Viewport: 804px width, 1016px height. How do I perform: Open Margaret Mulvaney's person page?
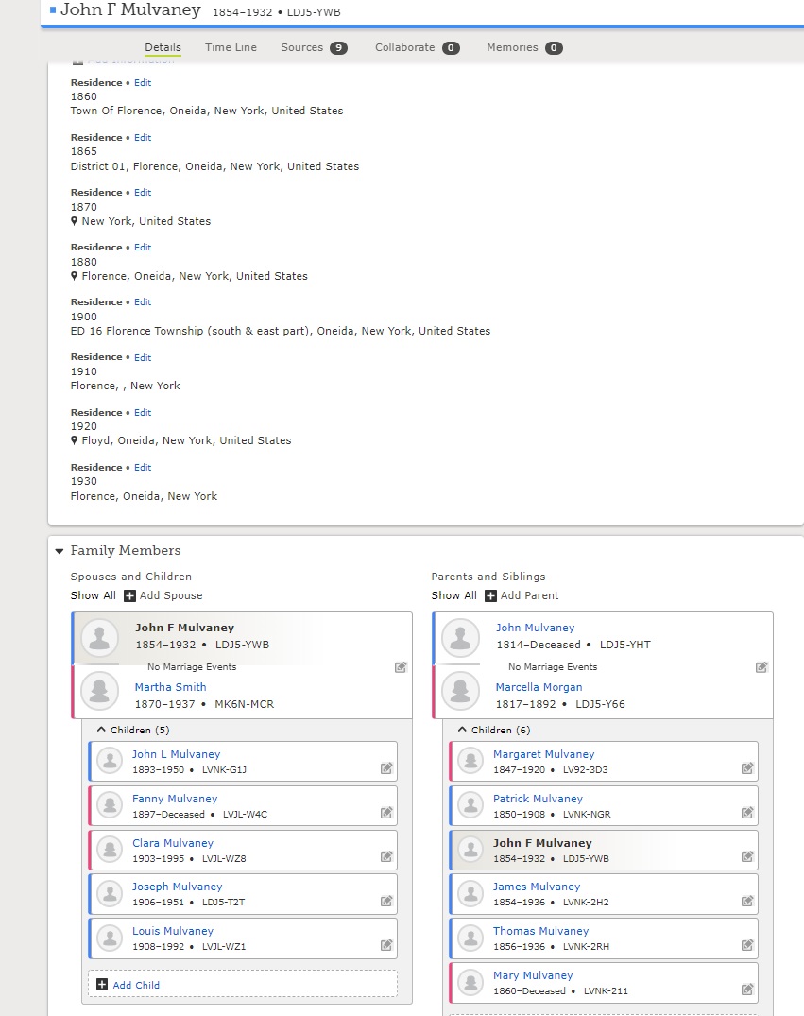tap(543, 754)
